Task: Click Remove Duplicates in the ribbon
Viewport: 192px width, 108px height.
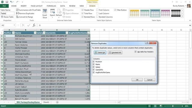Action: [25, 13]
